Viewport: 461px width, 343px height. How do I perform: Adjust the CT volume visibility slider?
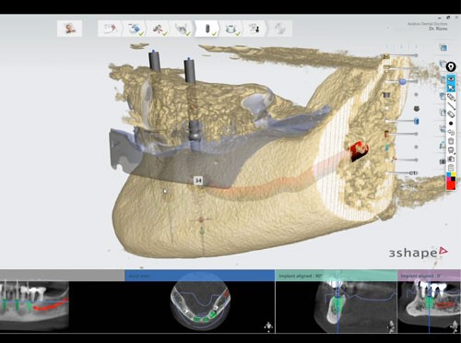pos(402,173)
